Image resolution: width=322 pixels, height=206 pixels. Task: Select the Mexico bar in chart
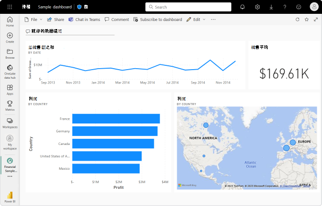coord(106,169)
